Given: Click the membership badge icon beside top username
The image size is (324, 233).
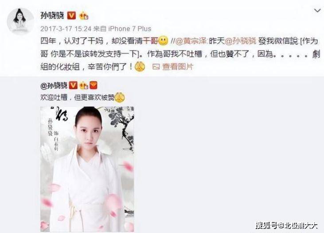Looking at the screenshot, I should pos(84,16).
